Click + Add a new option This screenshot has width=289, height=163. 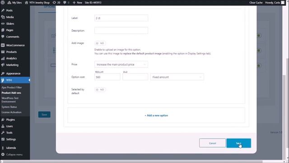coord(156,115)
